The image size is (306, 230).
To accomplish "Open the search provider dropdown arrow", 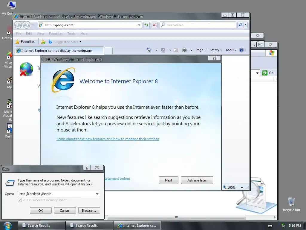I will coord(246,25).
